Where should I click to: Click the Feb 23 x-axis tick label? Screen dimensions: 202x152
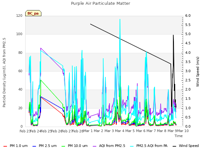point(25,131)
